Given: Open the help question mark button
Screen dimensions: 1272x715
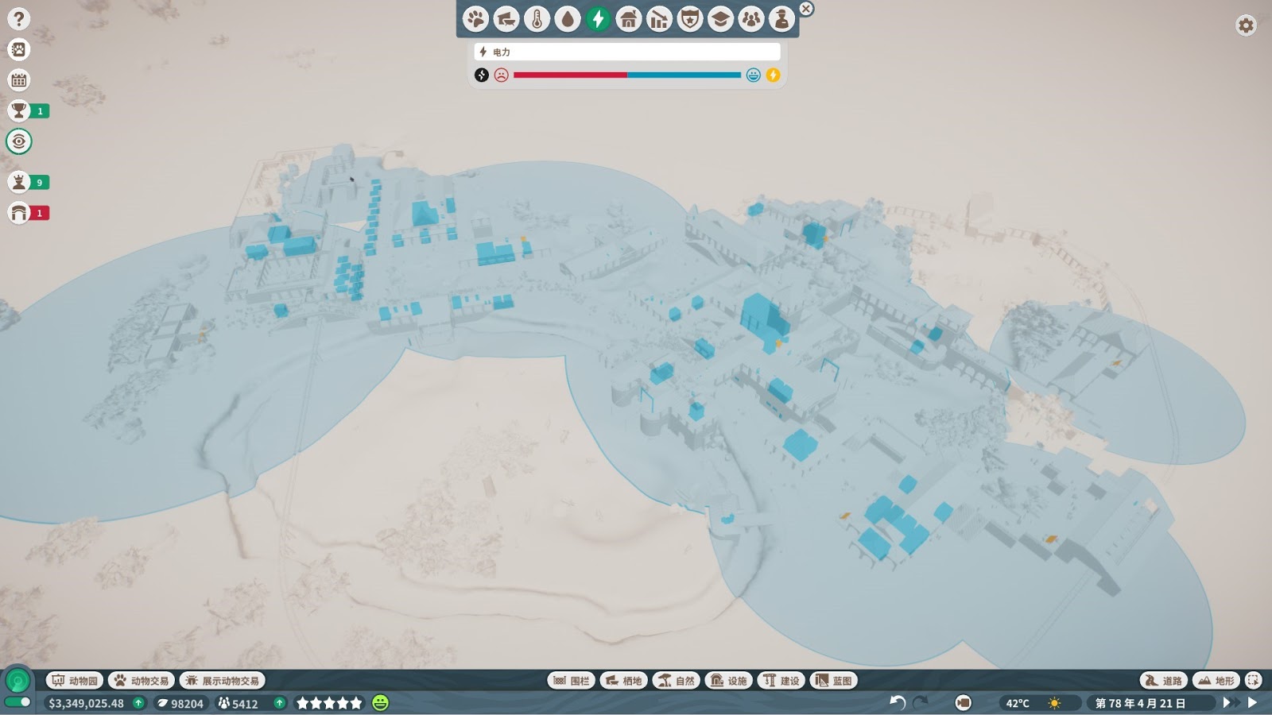Looking at the screenshot, I should click(x=19, y=19).
